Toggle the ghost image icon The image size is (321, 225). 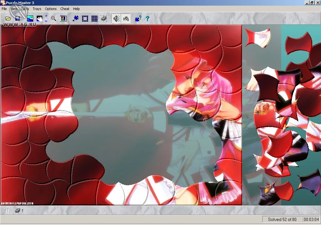click(x=39, y=18)
